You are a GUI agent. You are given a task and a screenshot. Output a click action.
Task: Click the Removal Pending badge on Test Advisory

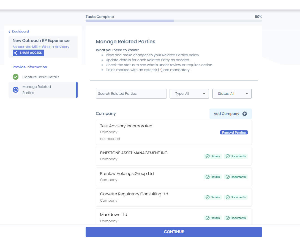point(234,132)
